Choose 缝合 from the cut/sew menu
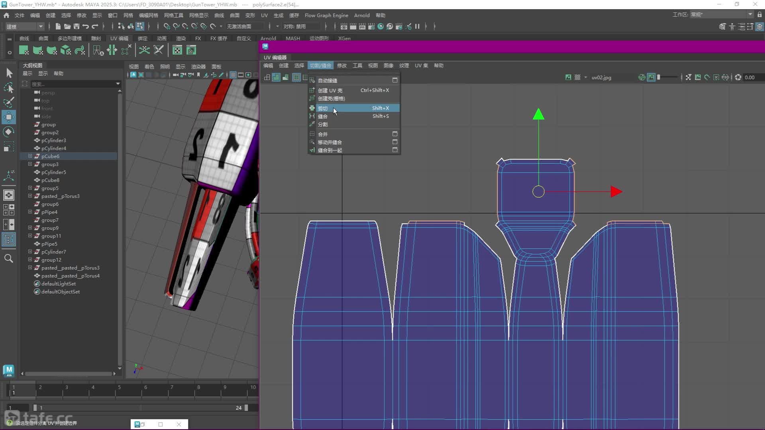This screenshot has height=430, width=765. coord(323,116)
